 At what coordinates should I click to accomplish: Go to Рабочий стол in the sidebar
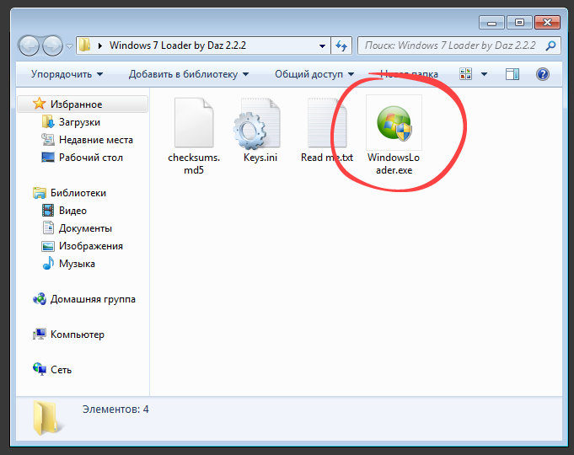[90, 158]
